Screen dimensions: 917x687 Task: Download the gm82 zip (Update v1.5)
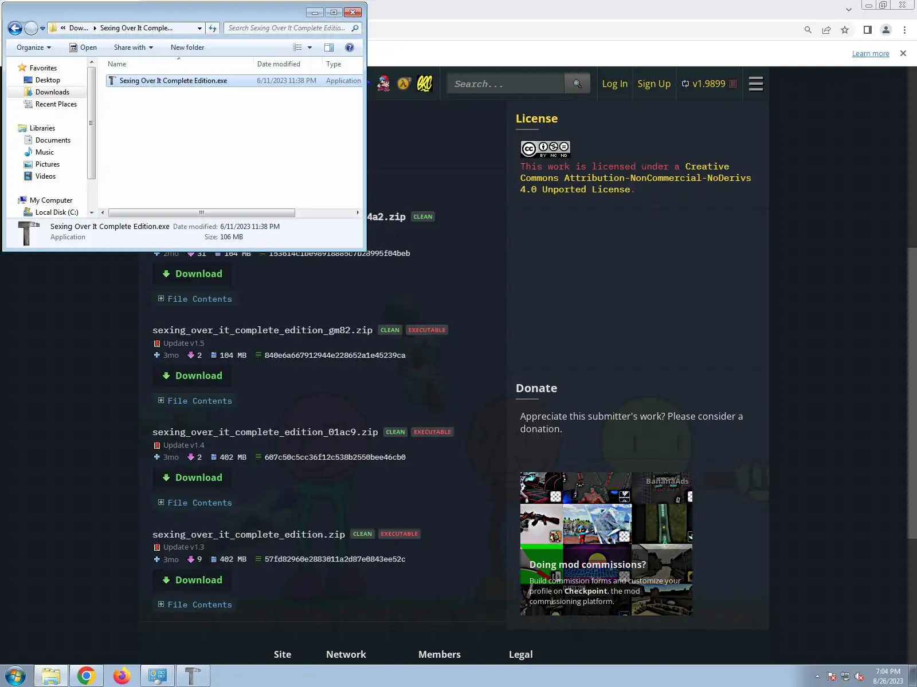coord(192,376)
